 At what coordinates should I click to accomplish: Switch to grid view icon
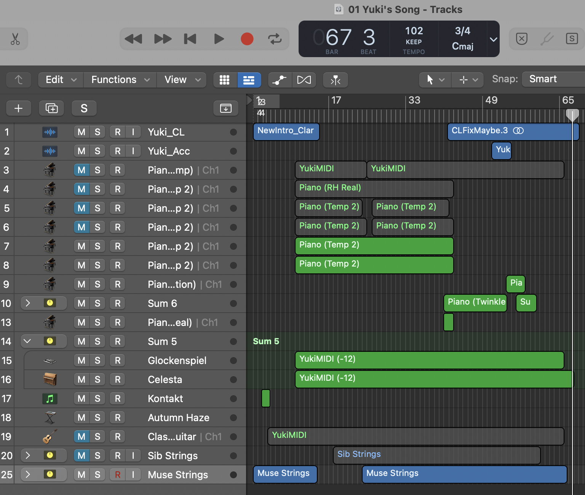click(225, 80)
